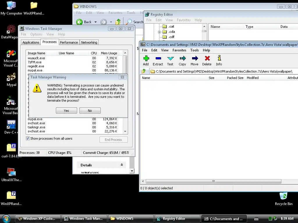Switch to WINDOWS taskbar button
298x223 pixels.
coord(131,219)
